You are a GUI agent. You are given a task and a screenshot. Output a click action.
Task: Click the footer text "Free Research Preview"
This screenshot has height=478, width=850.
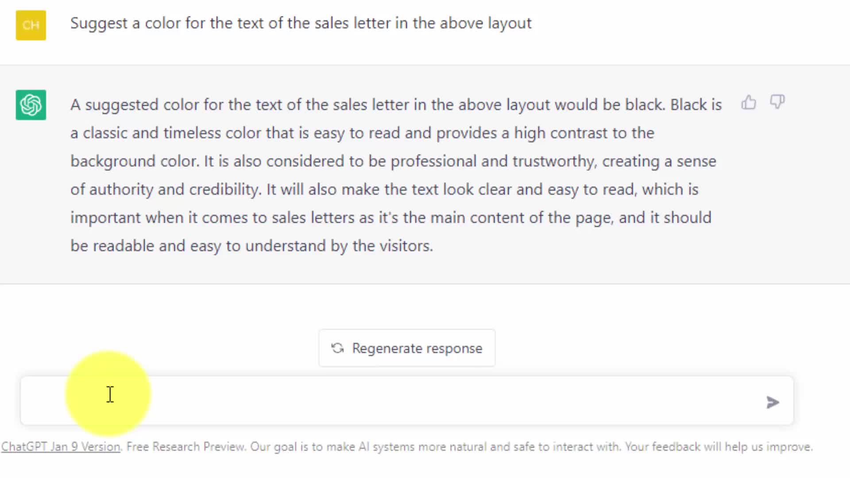185,447
